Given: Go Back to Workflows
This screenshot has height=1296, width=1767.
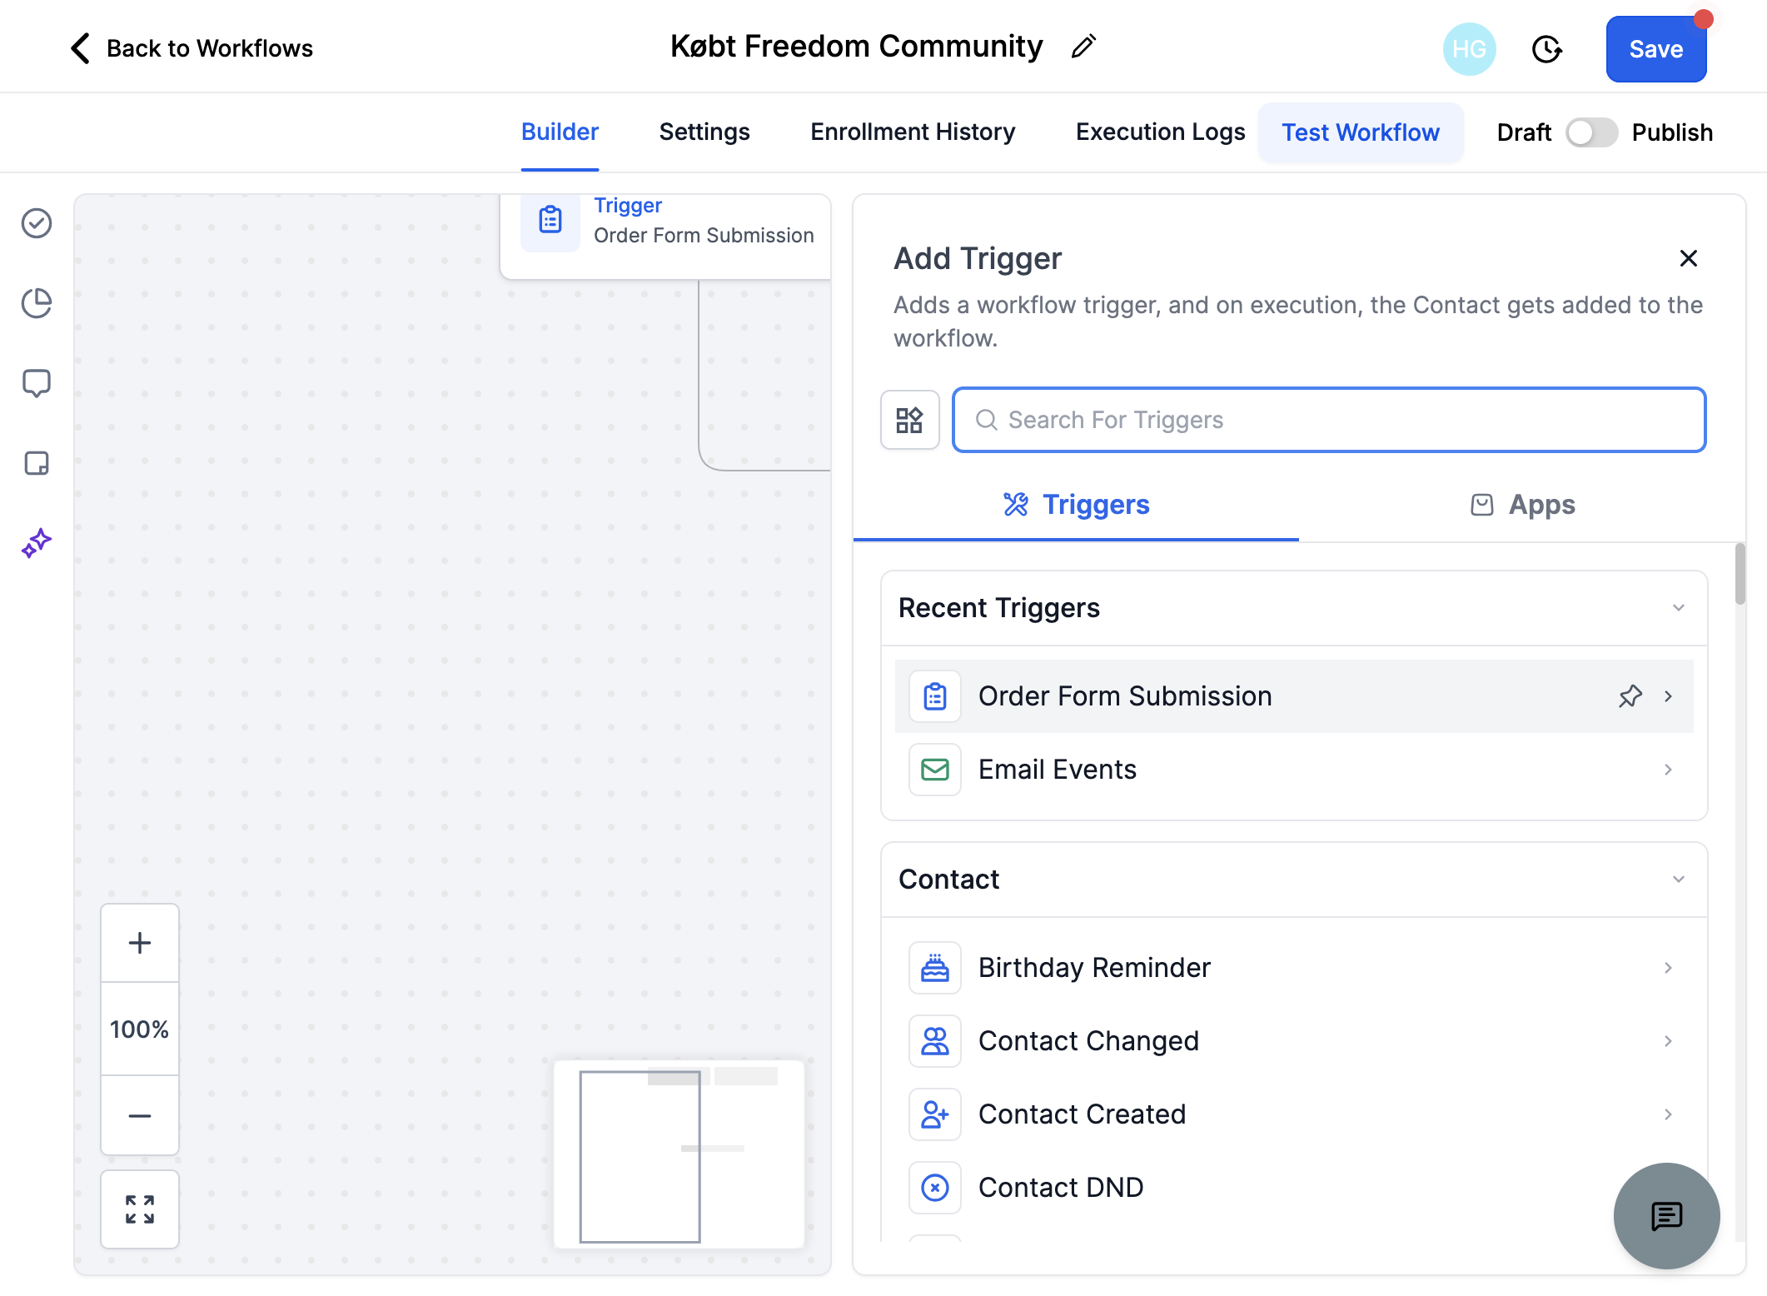Looking at the screenshot, I should (x=192, y=48).
